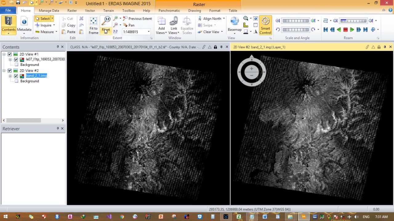Click the roam speed slider
The image size is (394, 221).
click(x=353, y=21)
